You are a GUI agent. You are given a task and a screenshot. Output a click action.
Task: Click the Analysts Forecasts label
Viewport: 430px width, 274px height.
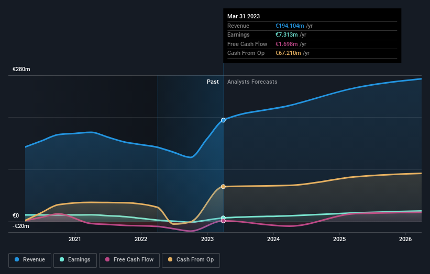(x=252, y=82)
